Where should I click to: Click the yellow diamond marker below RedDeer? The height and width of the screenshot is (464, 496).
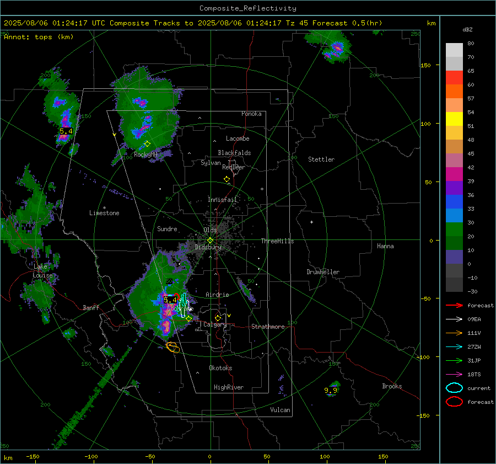pyautogui.click(x=227, y=179)
